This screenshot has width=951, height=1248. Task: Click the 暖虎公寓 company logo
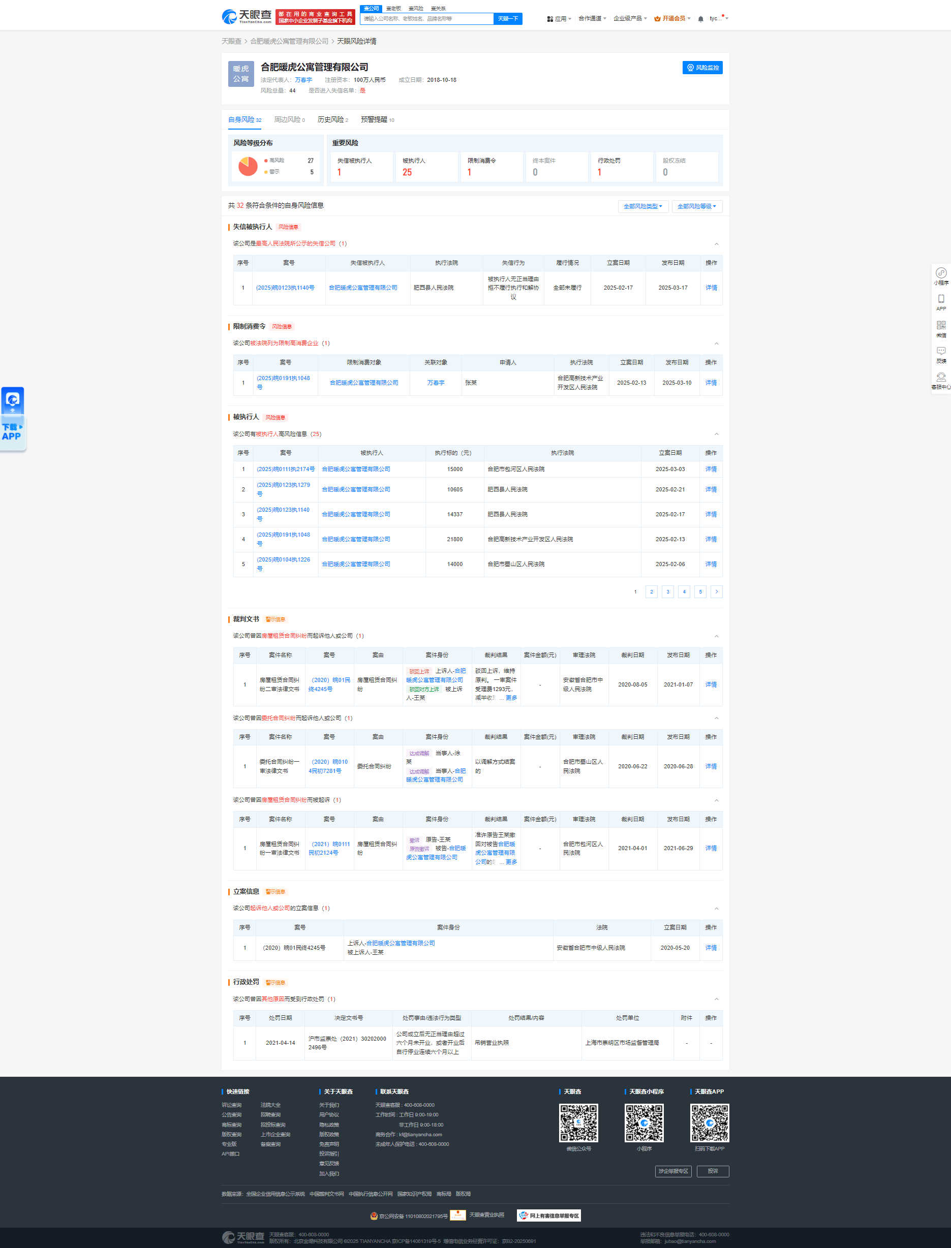point(241,74)
